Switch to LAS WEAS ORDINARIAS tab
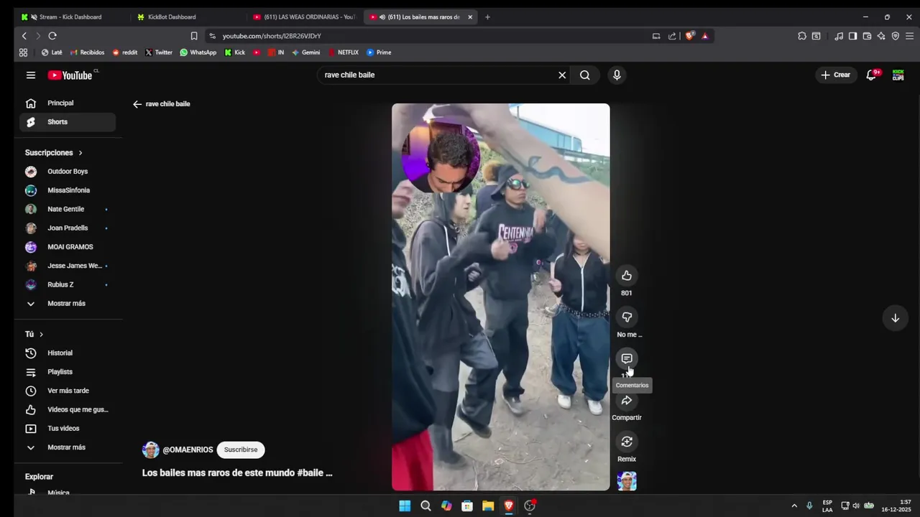The image size is (920, 517). coord(304,17)
